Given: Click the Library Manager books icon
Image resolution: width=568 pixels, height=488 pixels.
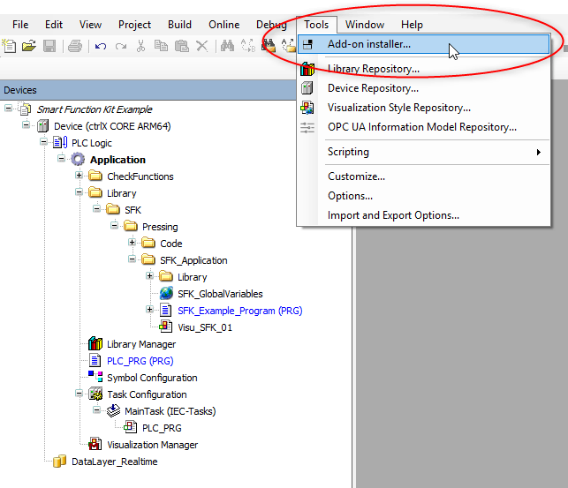Looking at the screenshot, I should [x=95, y=343].
